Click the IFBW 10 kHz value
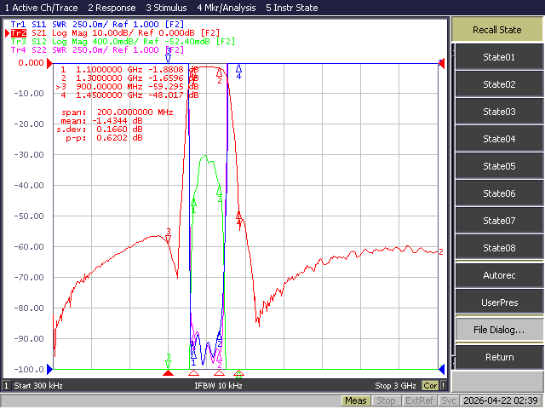545x409 pixels. 218,385
